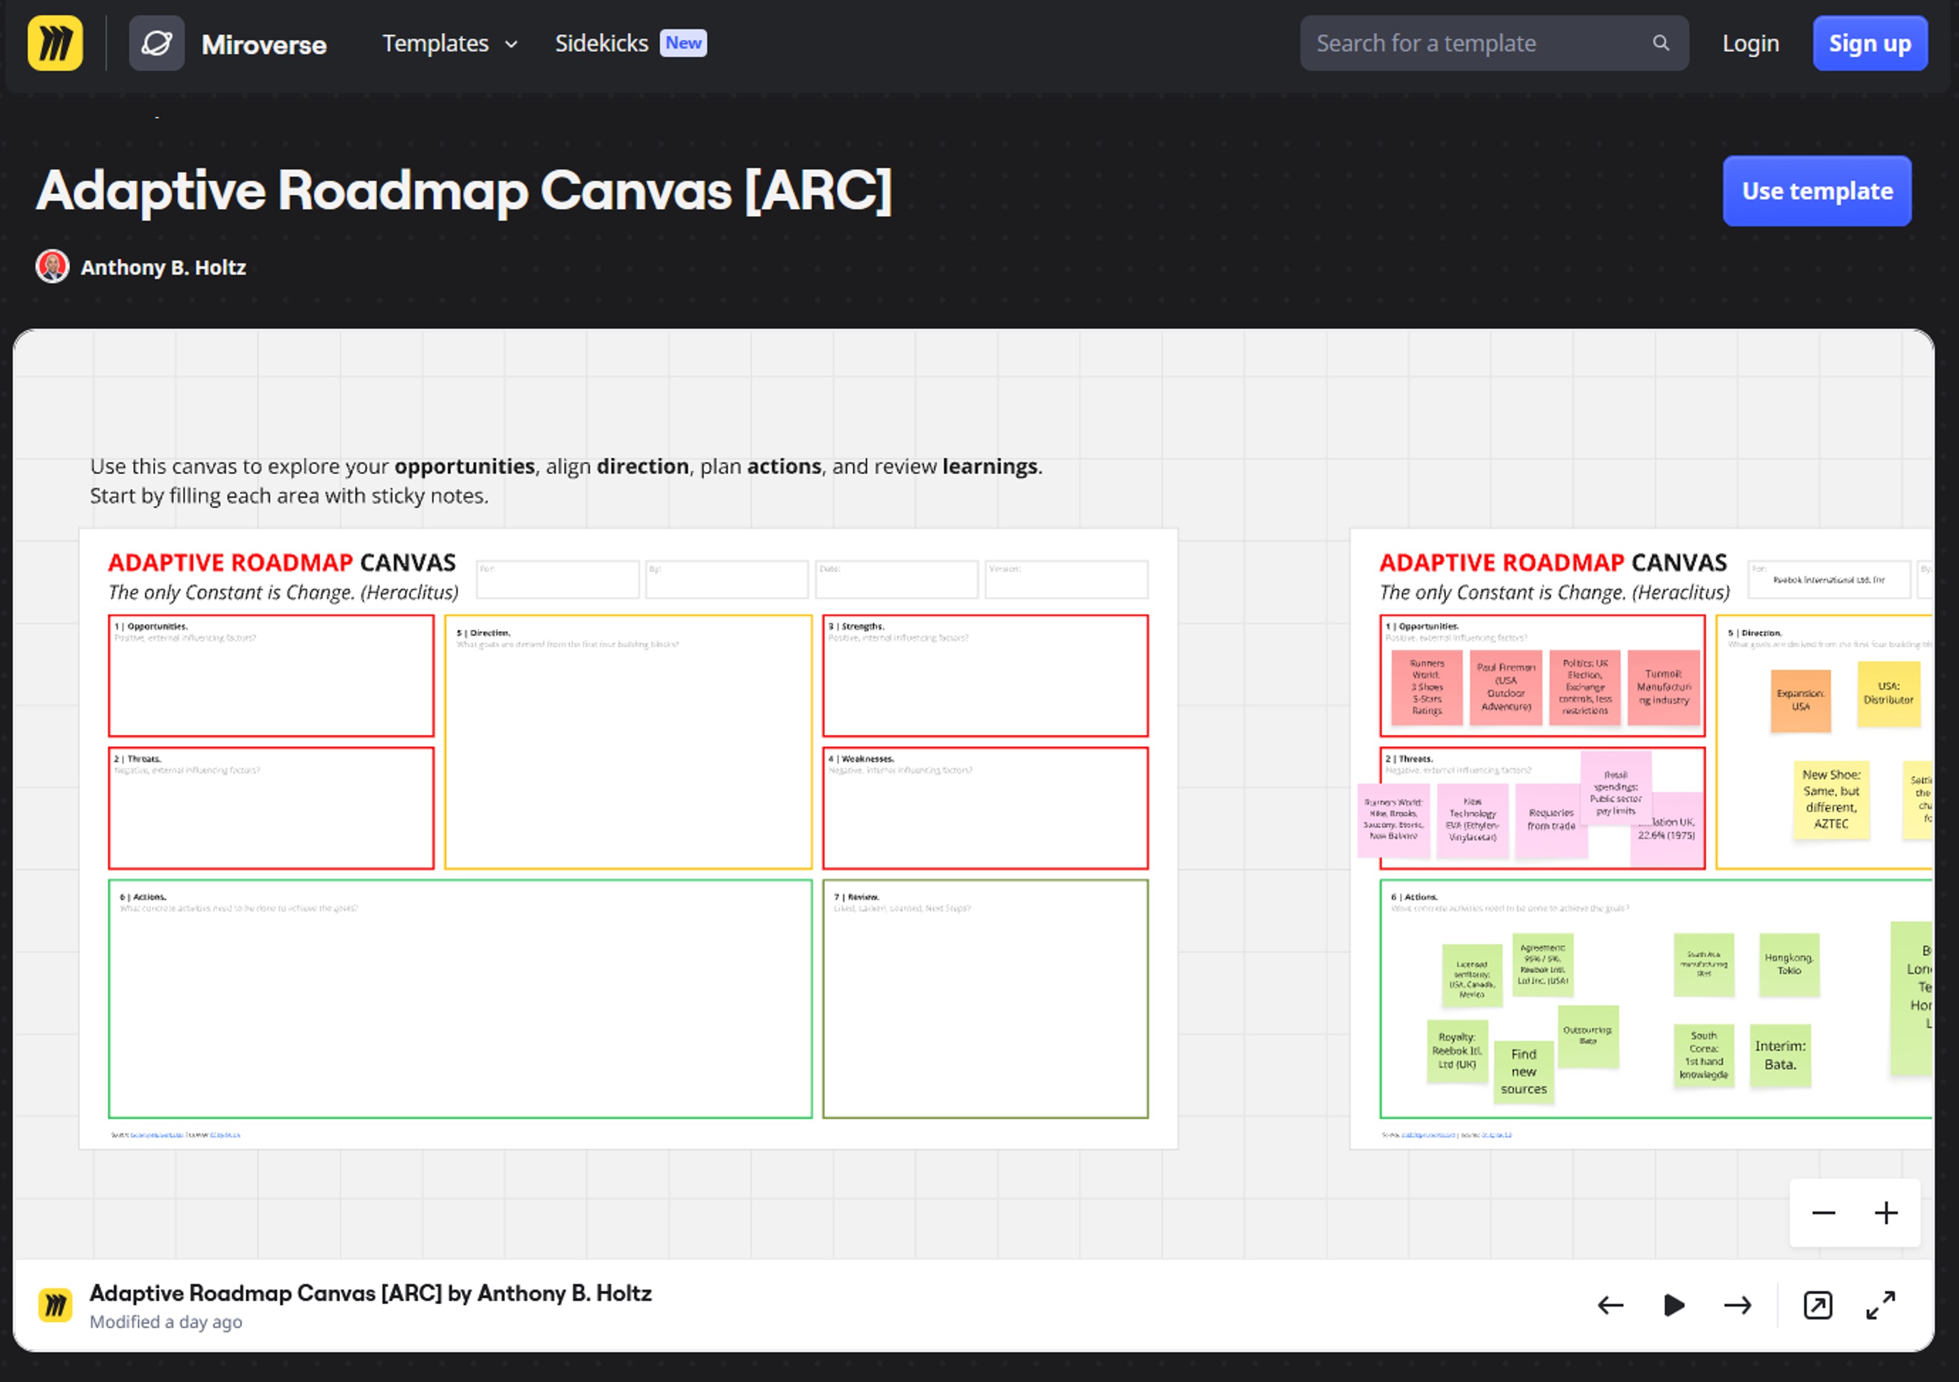Go to previous frame arrow
Screen dimensions: 1959x1382
1610,1305
